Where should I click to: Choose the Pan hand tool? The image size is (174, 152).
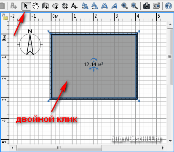click(x=36, y=6)
